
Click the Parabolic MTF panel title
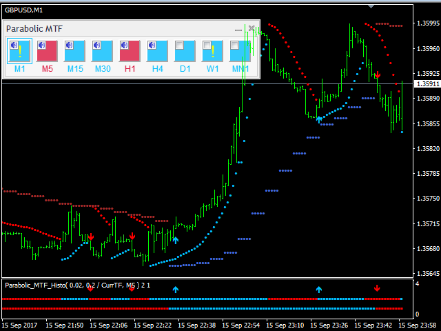pos(34,29)
